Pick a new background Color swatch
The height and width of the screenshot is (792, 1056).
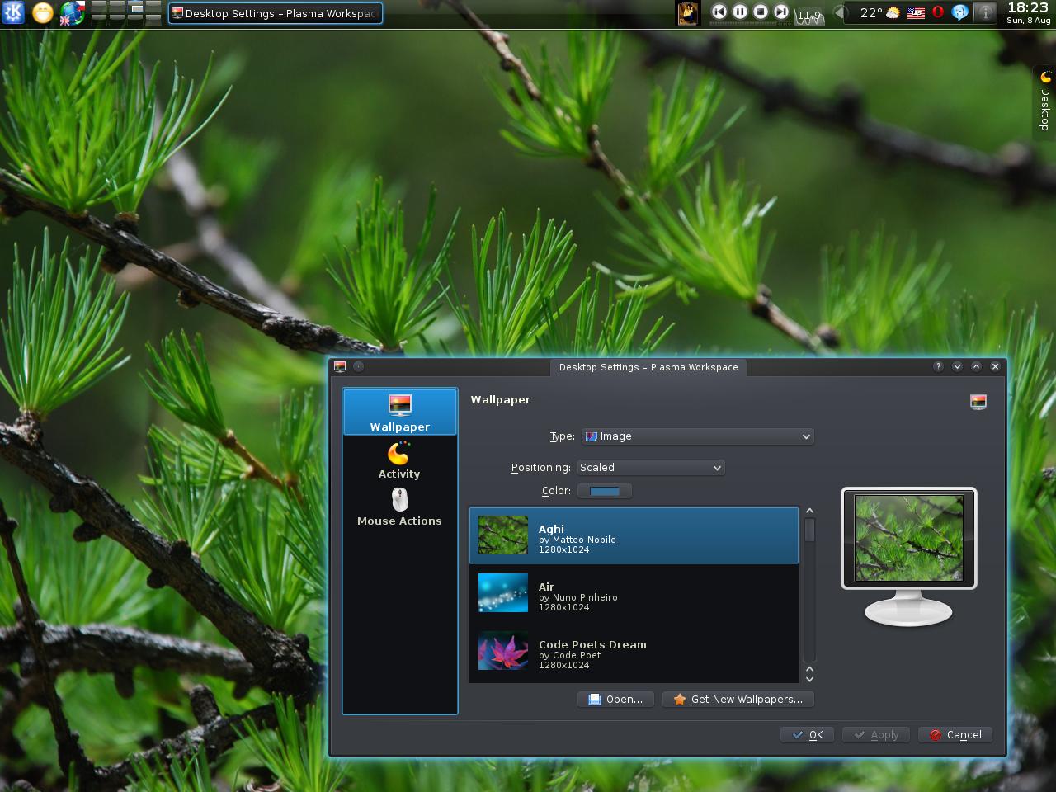[x=605, y=491]
